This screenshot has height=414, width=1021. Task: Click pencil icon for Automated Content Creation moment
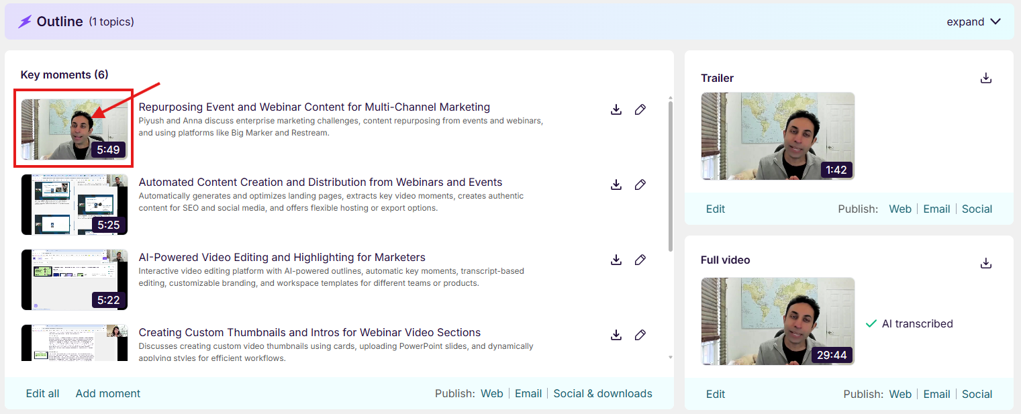coord(640,185)
